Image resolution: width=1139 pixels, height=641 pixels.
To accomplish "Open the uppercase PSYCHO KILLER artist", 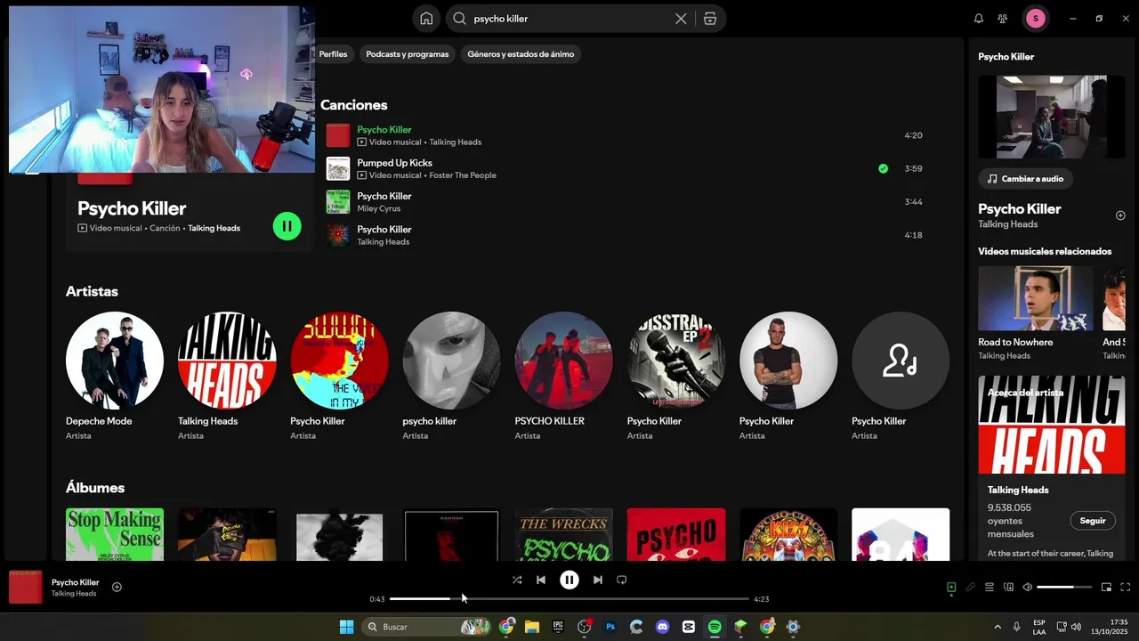I will coord(563,376).
